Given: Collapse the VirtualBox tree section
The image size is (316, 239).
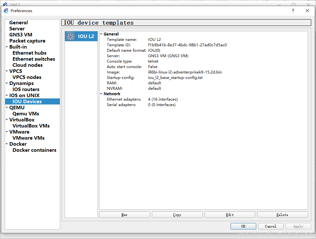Looking at the screenshot, I should (7, 119).
